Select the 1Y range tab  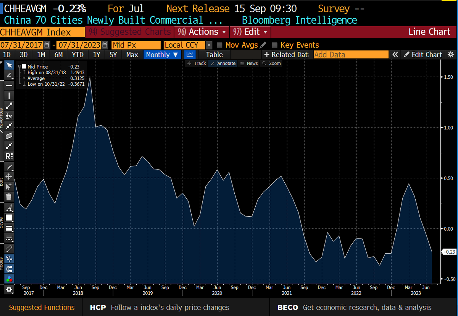[x=97, y=54]
